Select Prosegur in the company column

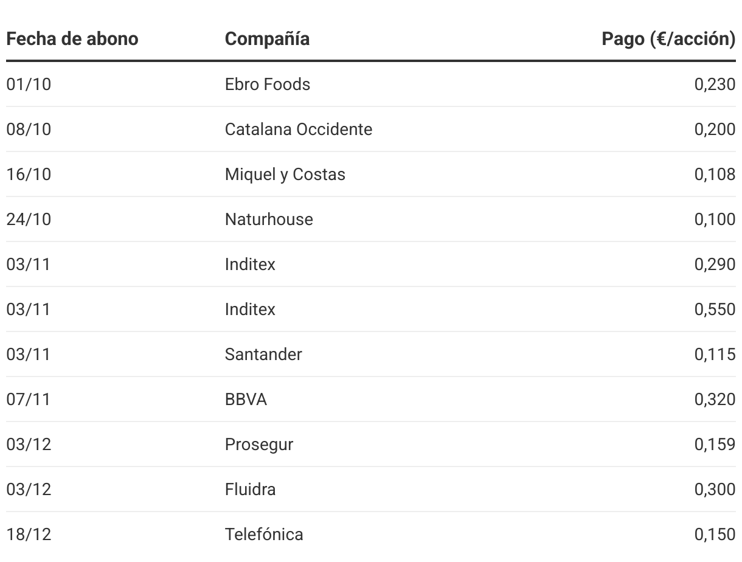259,444
